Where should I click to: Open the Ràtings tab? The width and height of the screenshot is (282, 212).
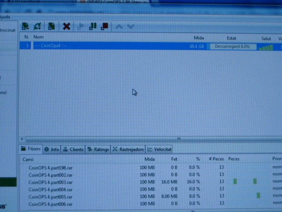(x=98, y=149)
